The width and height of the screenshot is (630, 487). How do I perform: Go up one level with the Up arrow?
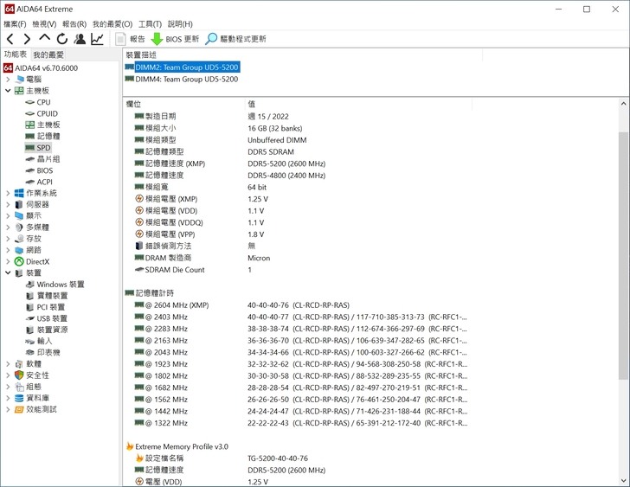point(44,39)
